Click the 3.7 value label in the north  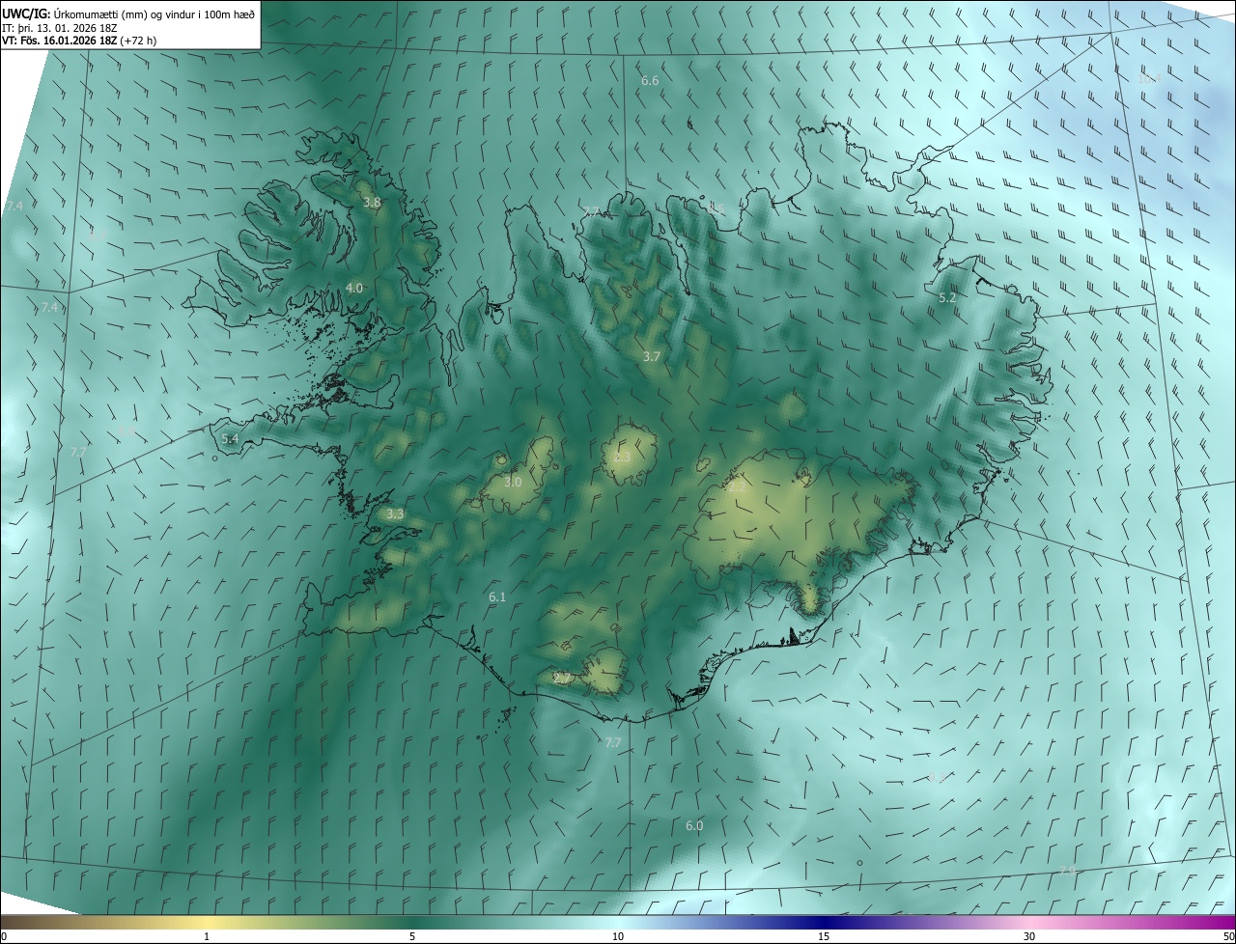(x=652, y=356)
